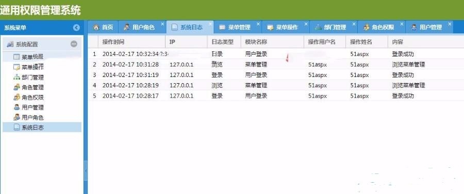
Task: Click the 菜单操作 sidebar icon
Action: [x=16, y=67]
